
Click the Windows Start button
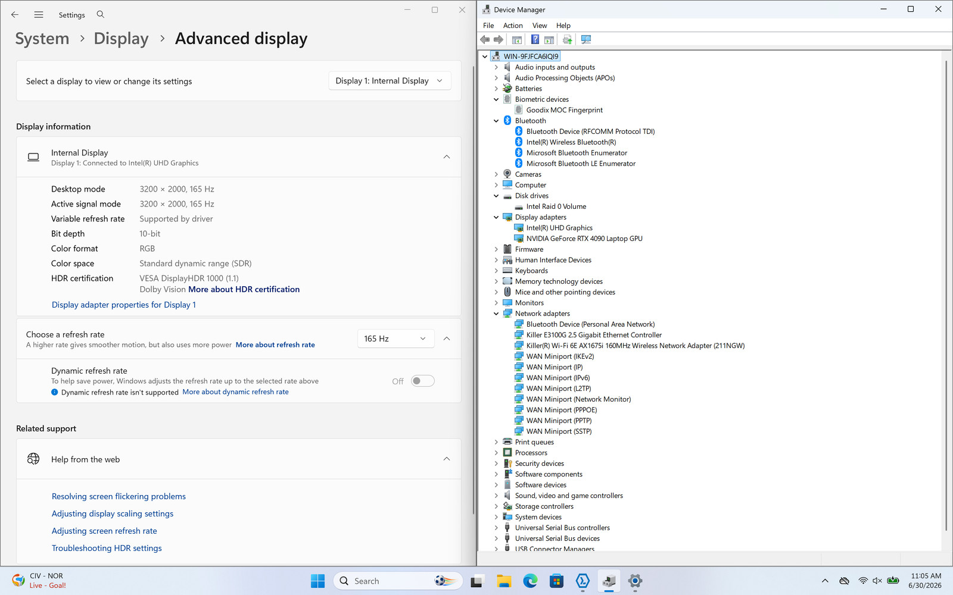click(x=318, y=581)
